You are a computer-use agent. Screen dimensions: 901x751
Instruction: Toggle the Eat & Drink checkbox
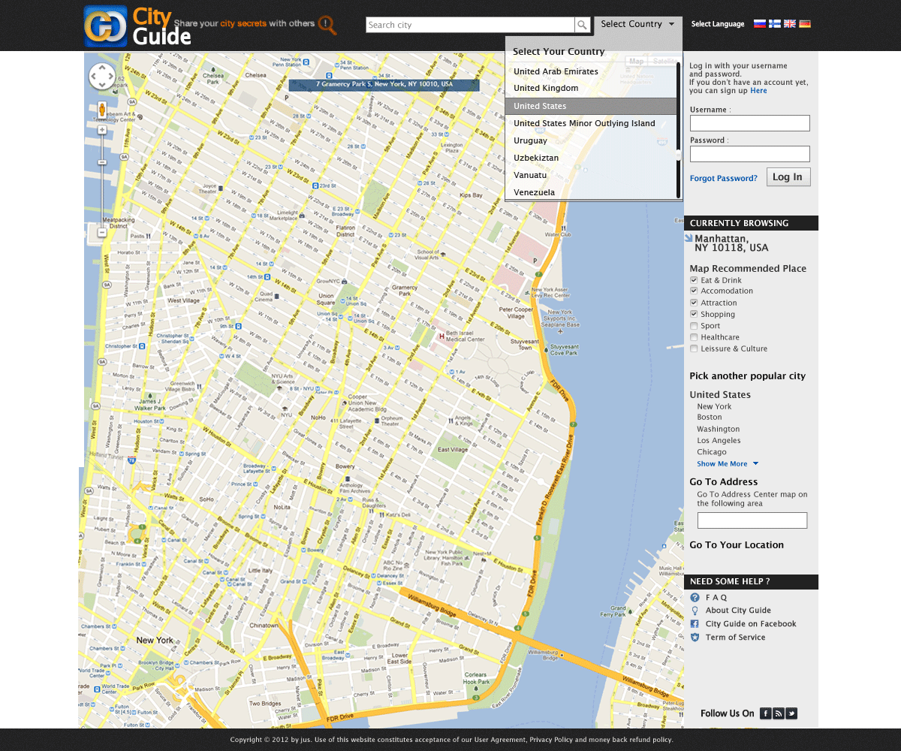point(694,280)
